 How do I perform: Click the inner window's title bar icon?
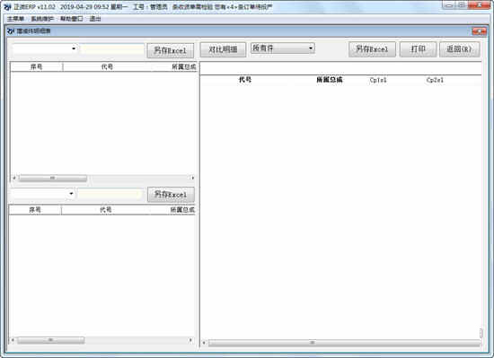(x=11, y=31)
